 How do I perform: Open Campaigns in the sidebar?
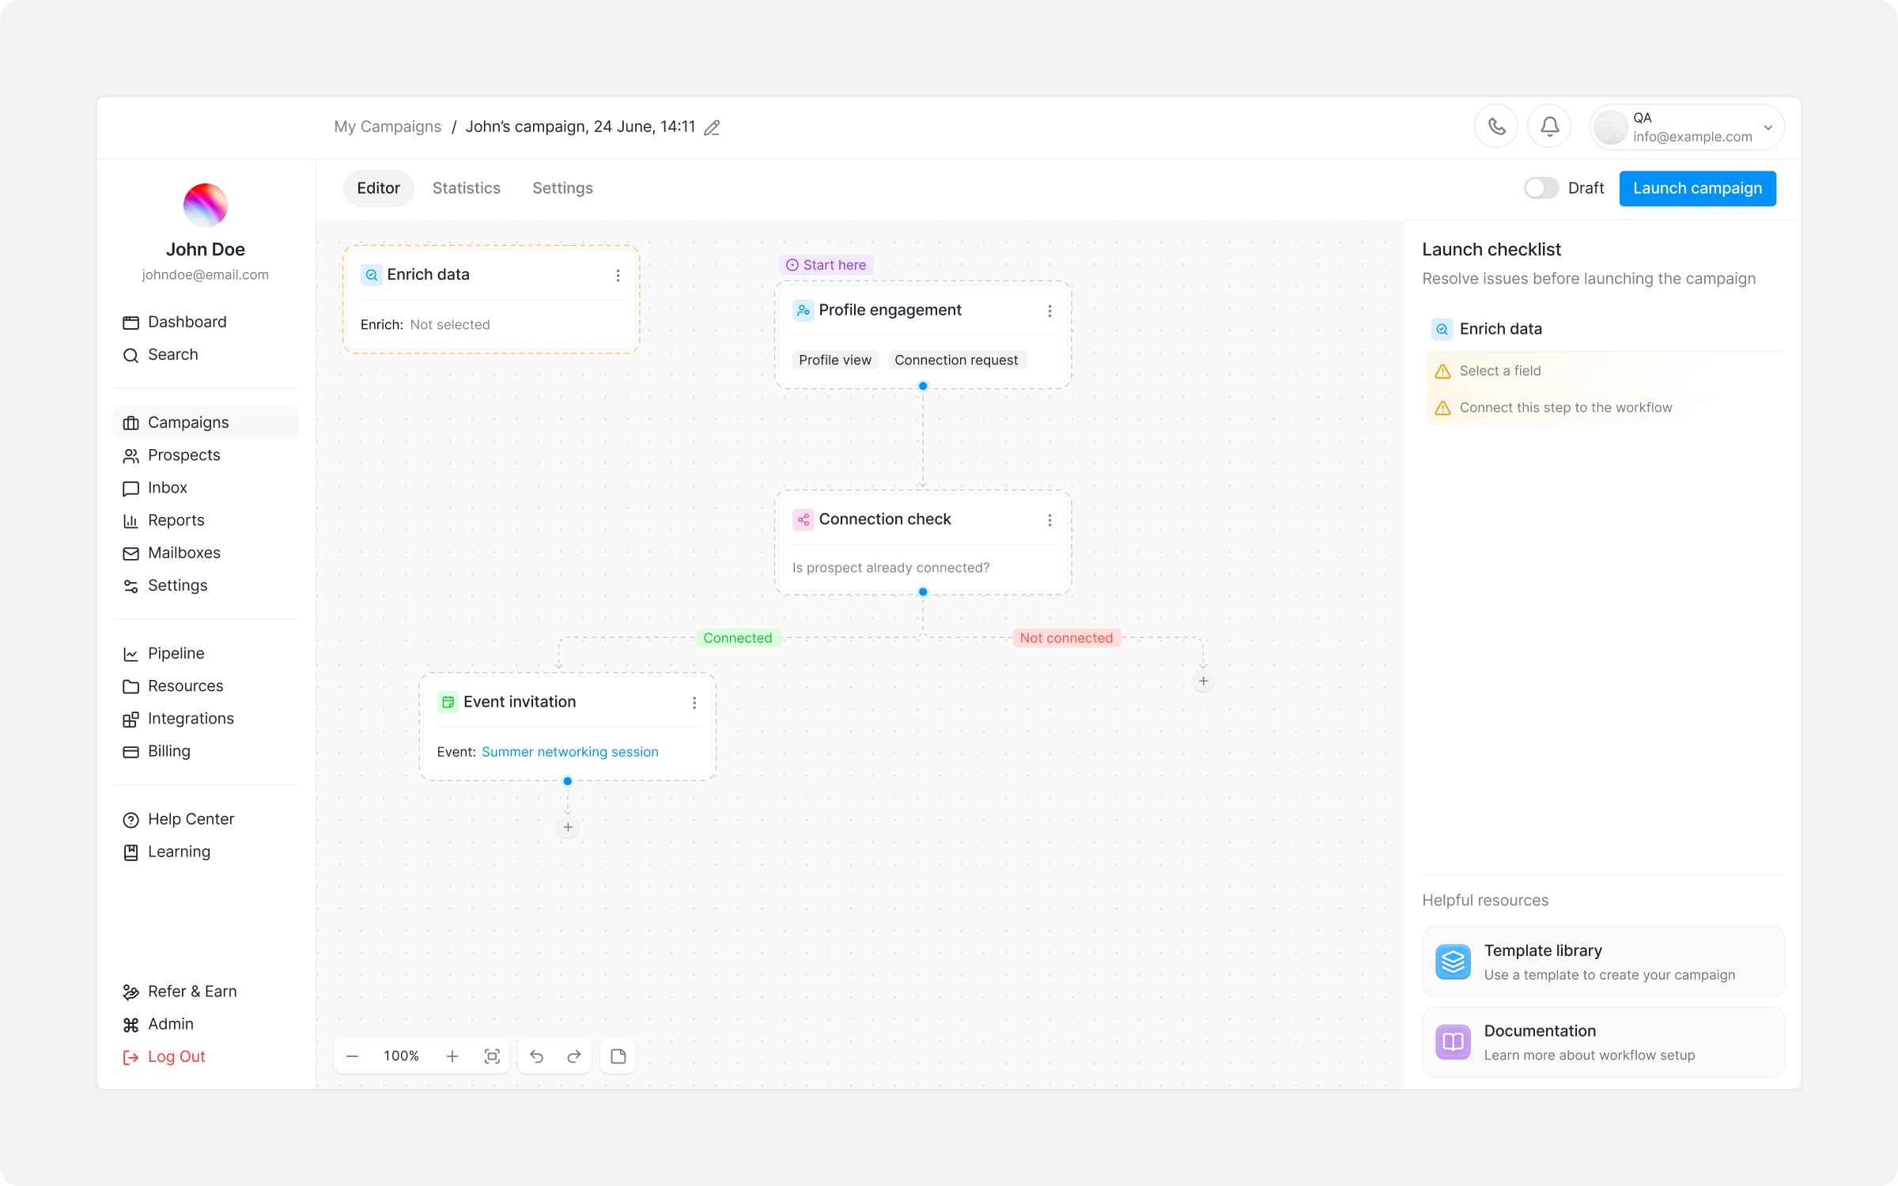206,422
